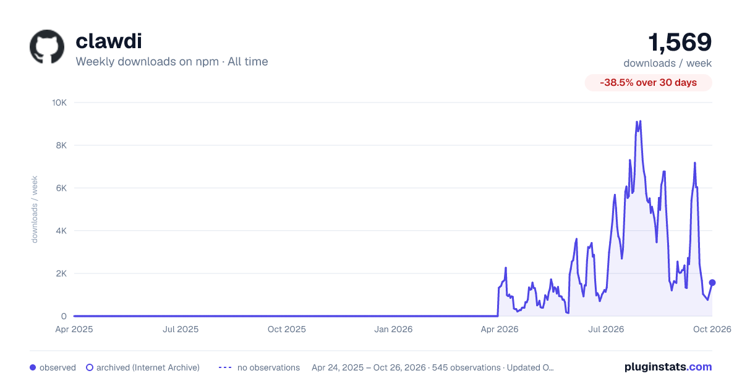The width and height of the screenshot is (742, 389).
Task: Click the 1,569 downloads count
Action: [680, 42]
